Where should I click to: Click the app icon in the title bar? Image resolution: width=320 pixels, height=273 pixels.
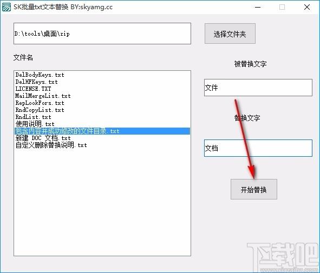point(6,7)
